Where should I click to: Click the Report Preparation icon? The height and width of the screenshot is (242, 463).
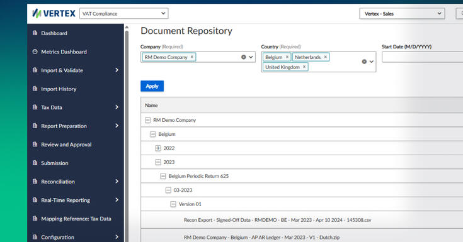point(35,126)
